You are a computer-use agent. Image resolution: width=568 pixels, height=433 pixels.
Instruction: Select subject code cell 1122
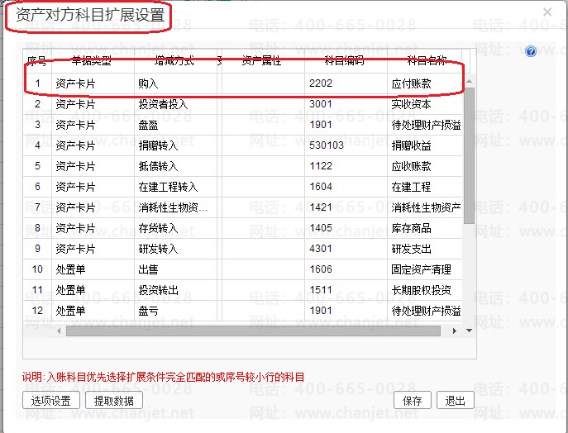346,166
